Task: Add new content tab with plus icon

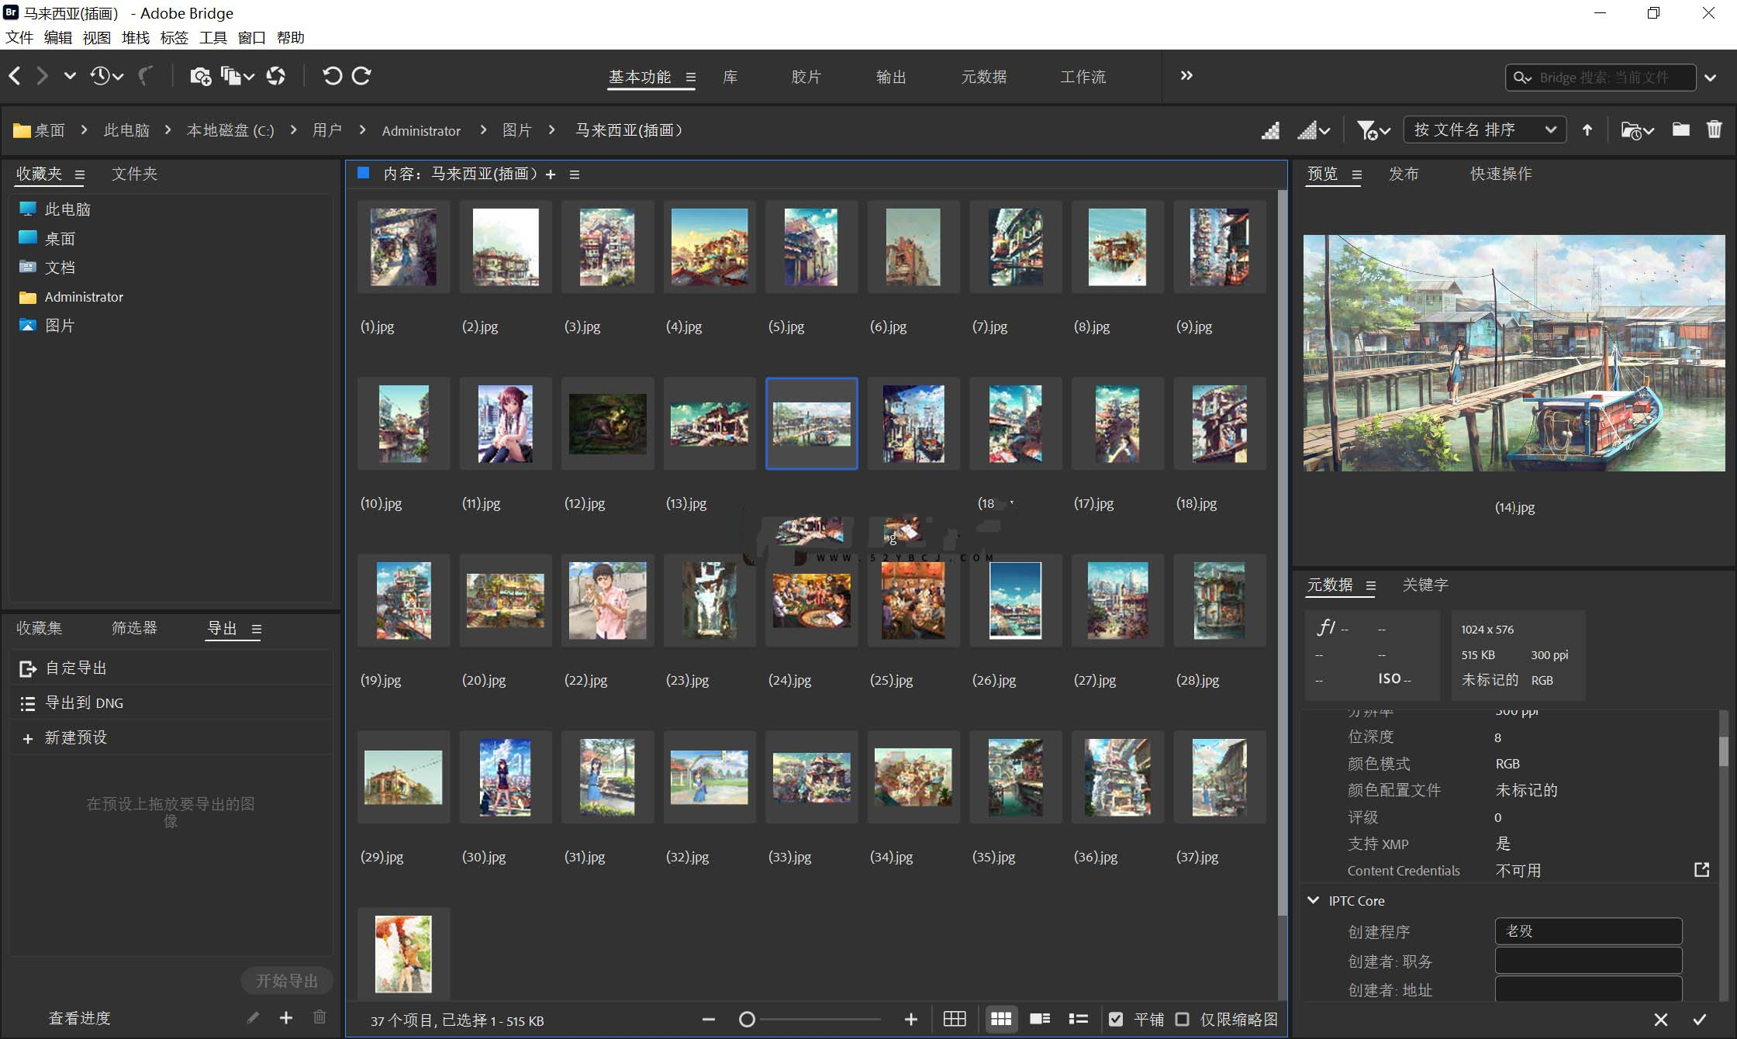Action: click(551, 174)
